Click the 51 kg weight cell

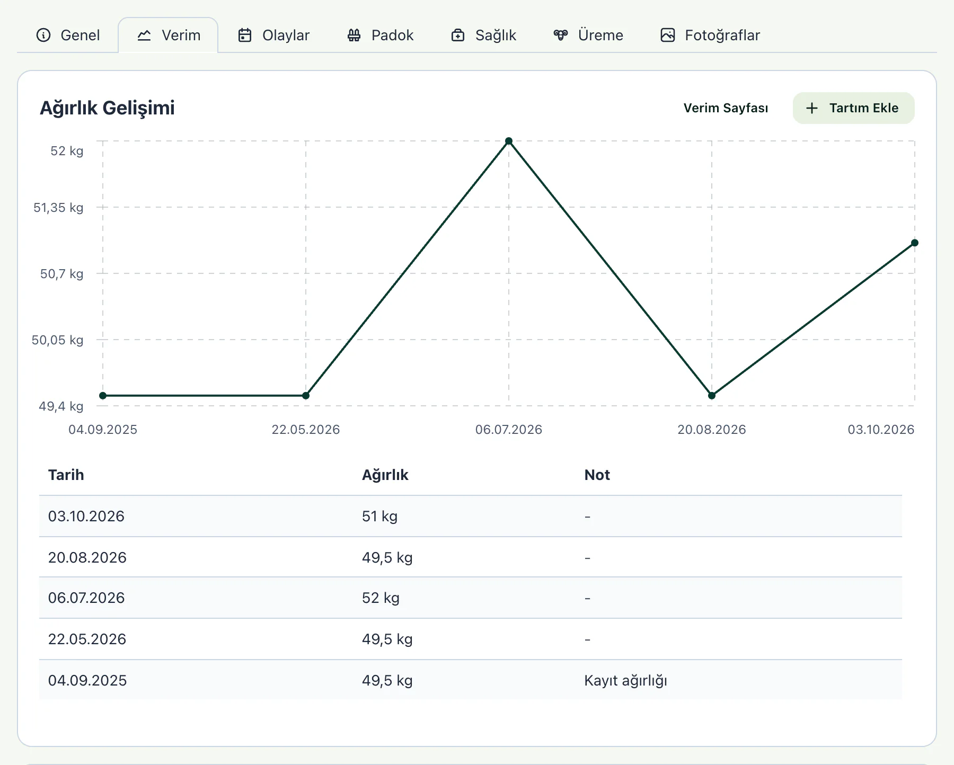coord(380,516)
